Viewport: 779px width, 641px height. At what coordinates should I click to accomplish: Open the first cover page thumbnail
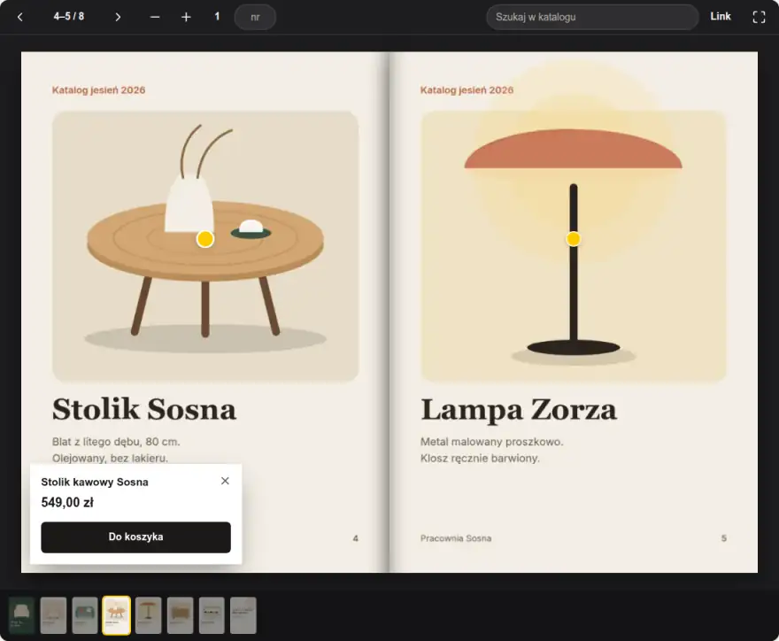click(x=21, y=615)
